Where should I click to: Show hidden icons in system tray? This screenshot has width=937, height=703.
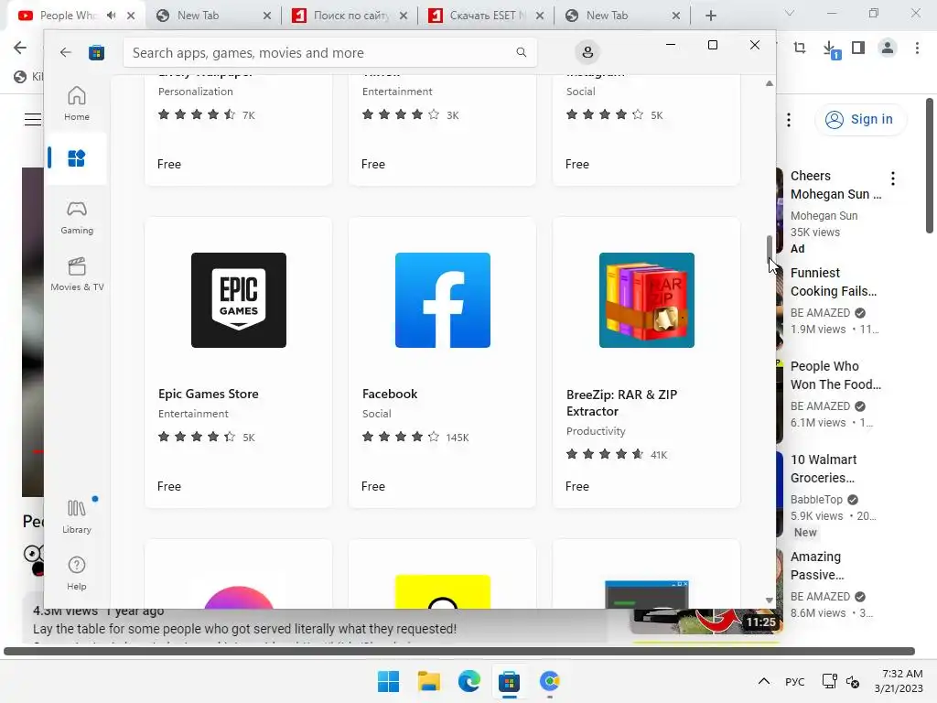click(764, 681)
